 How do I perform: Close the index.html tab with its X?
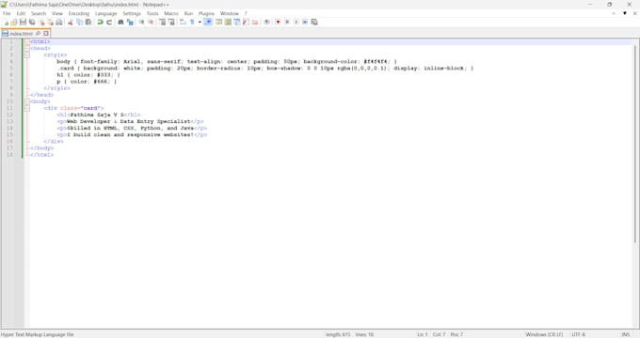pos(46,34)
